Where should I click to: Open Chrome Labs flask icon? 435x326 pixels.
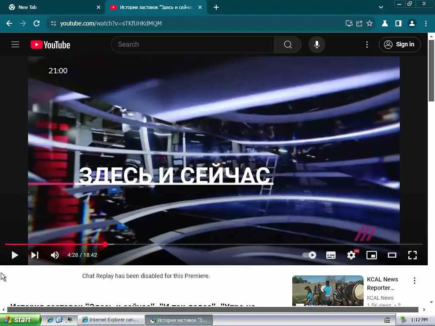[x=385, y=23]
